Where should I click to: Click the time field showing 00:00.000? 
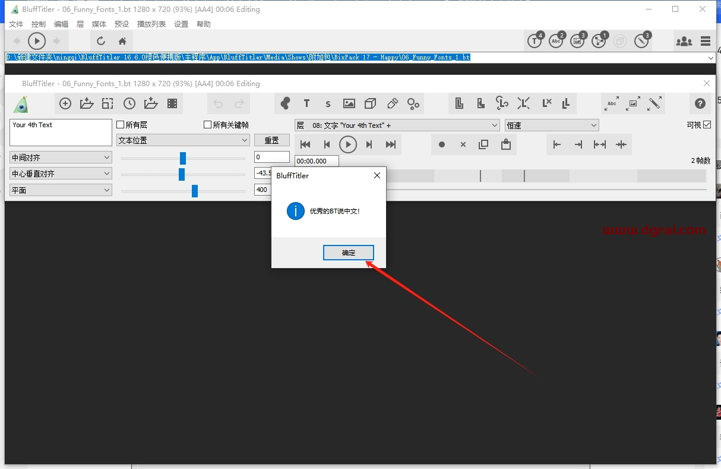pos(317,161)
